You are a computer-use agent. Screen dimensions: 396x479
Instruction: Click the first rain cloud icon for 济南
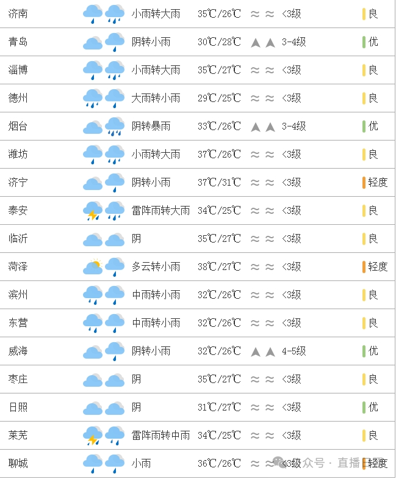pos(93,14)
